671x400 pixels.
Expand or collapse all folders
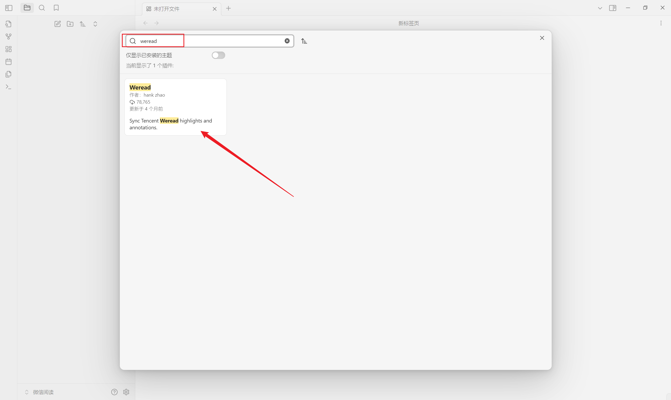click(x=95, y=24)
